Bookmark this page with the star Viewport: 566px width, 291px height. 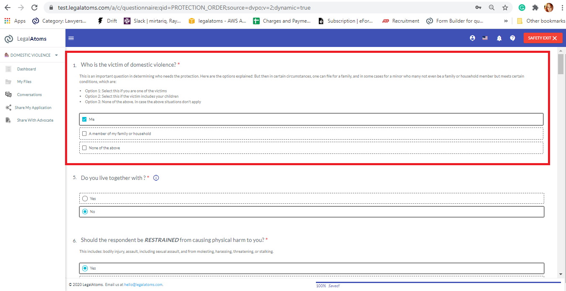(x=505, y=8)
